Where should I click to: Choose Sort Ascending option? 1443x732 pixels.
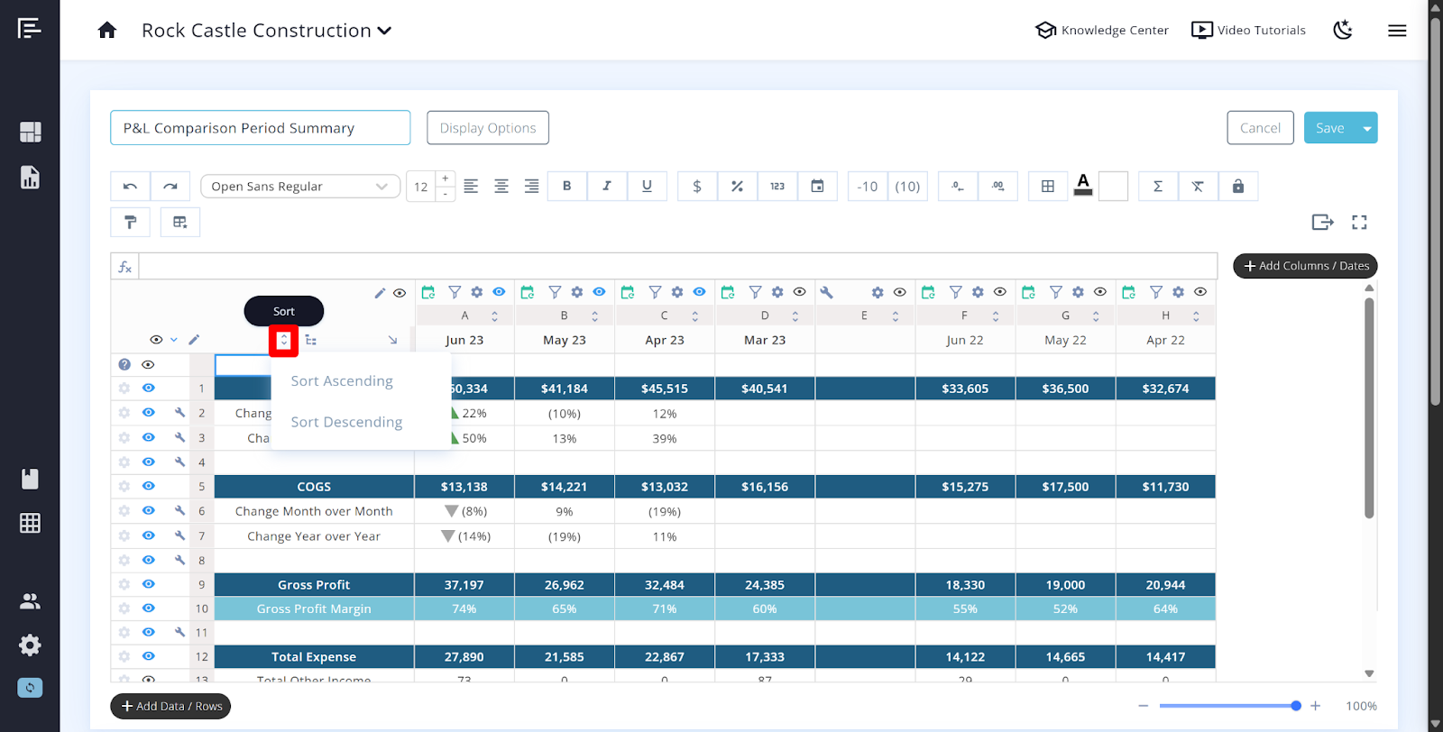click(342, 381)
